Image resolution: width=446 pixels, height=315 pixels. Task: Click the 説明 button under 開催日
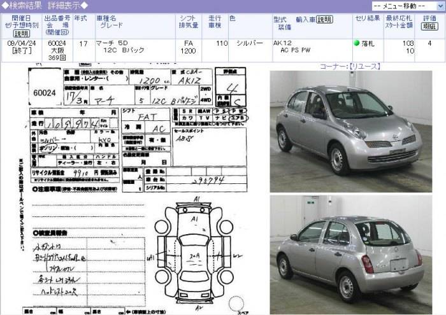21,34
